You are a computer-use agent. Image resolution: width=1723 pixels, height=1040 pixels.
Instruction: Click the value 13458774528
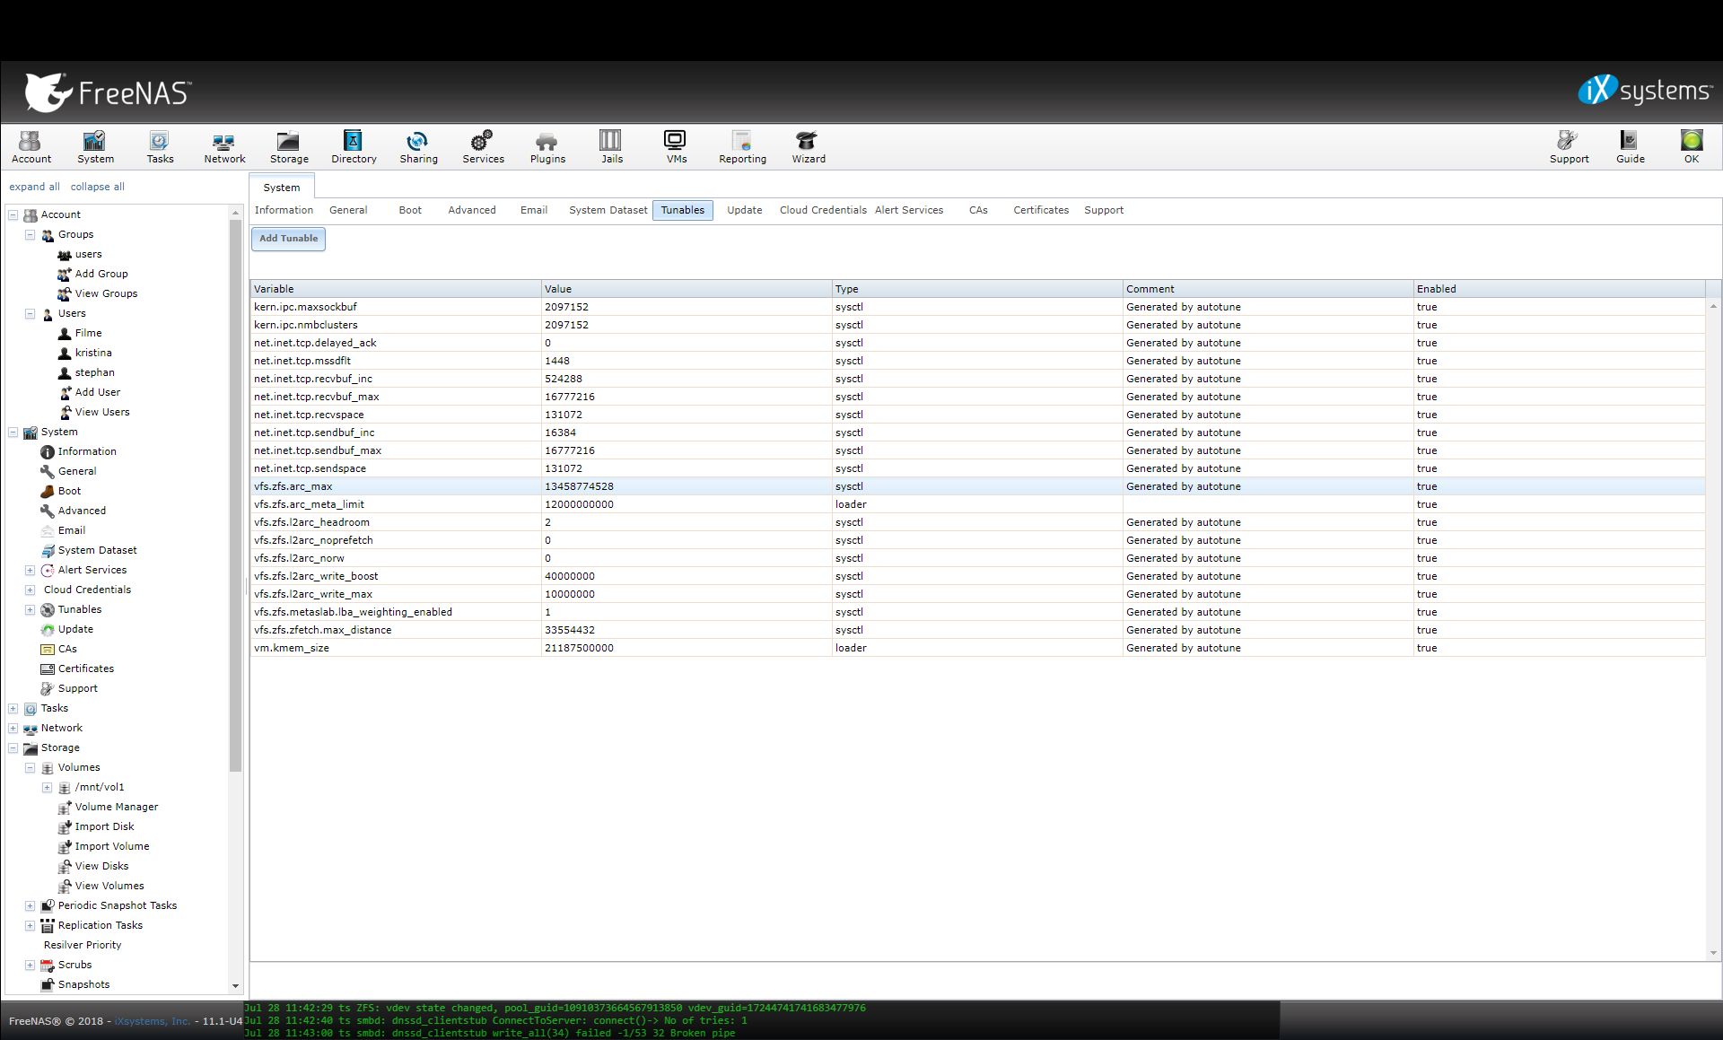[579, 486]
